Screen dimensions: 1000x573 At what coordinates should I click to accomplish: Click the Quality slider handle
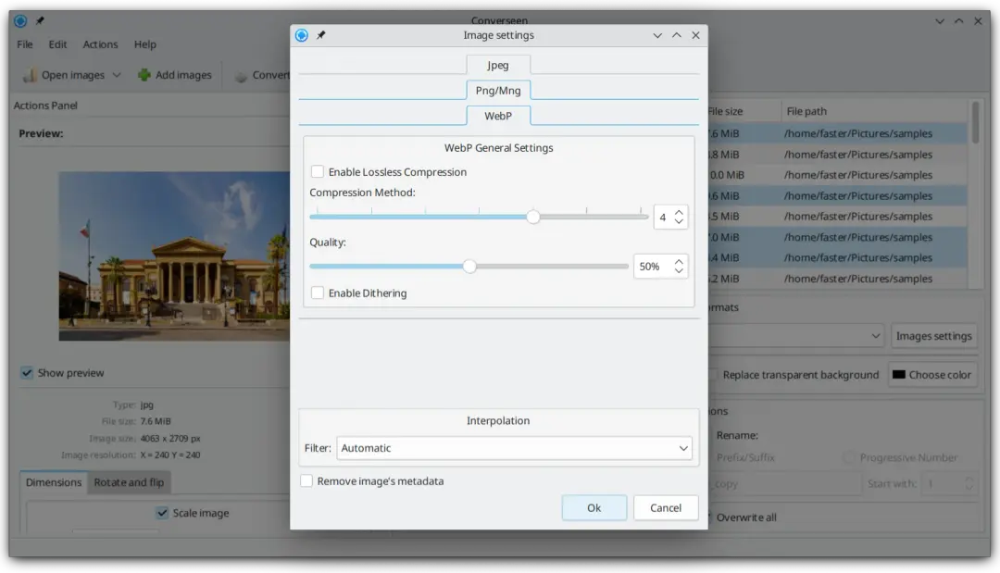[469, 267]
